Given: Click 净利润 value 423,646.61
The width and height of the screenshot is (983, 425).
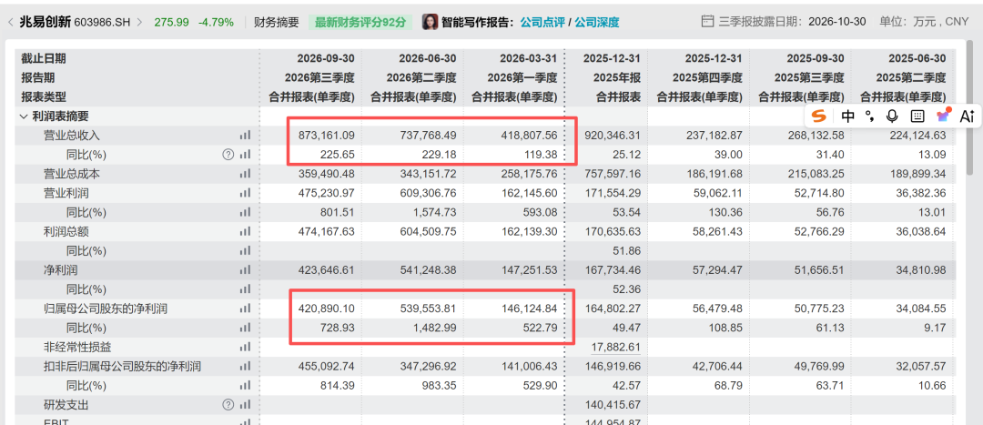Looking at the screenshot, I should (x=325, y=270).
